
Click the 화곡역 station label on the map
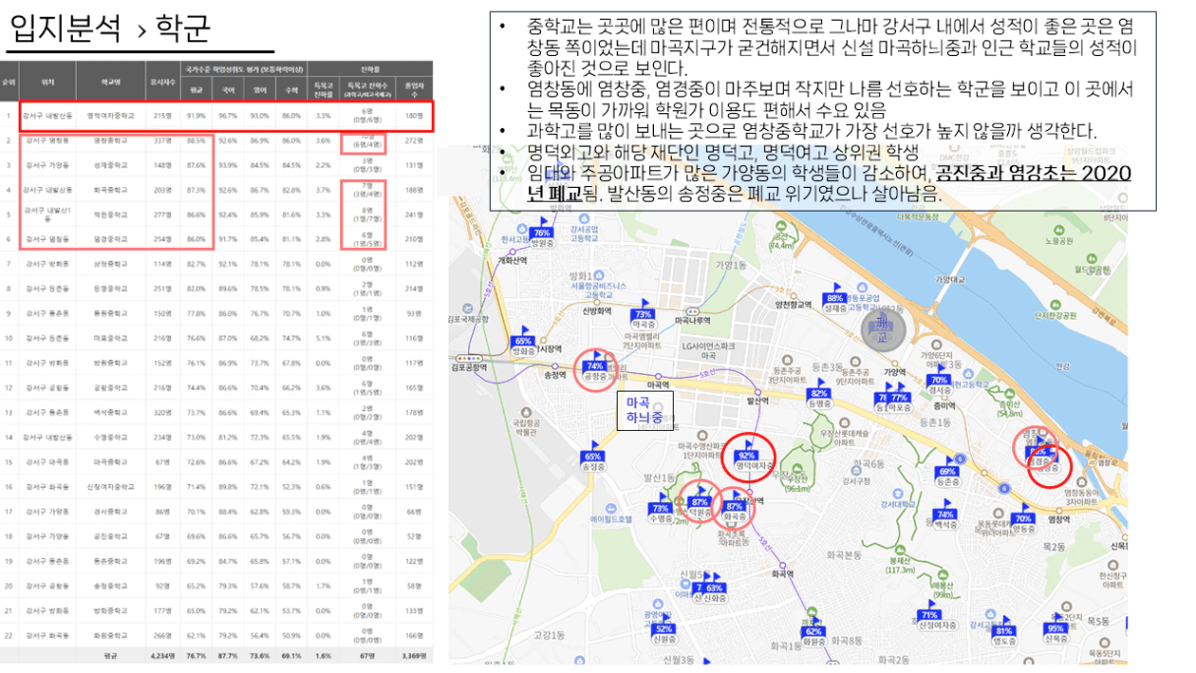coord(783,574)
